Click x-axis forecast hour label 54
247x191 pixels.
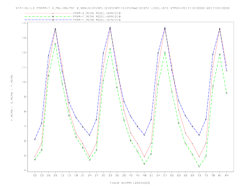point(158,175)
